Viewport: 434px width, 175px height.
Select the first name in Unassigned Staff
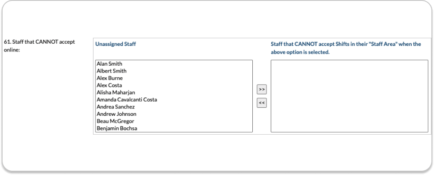click(109, 64)
